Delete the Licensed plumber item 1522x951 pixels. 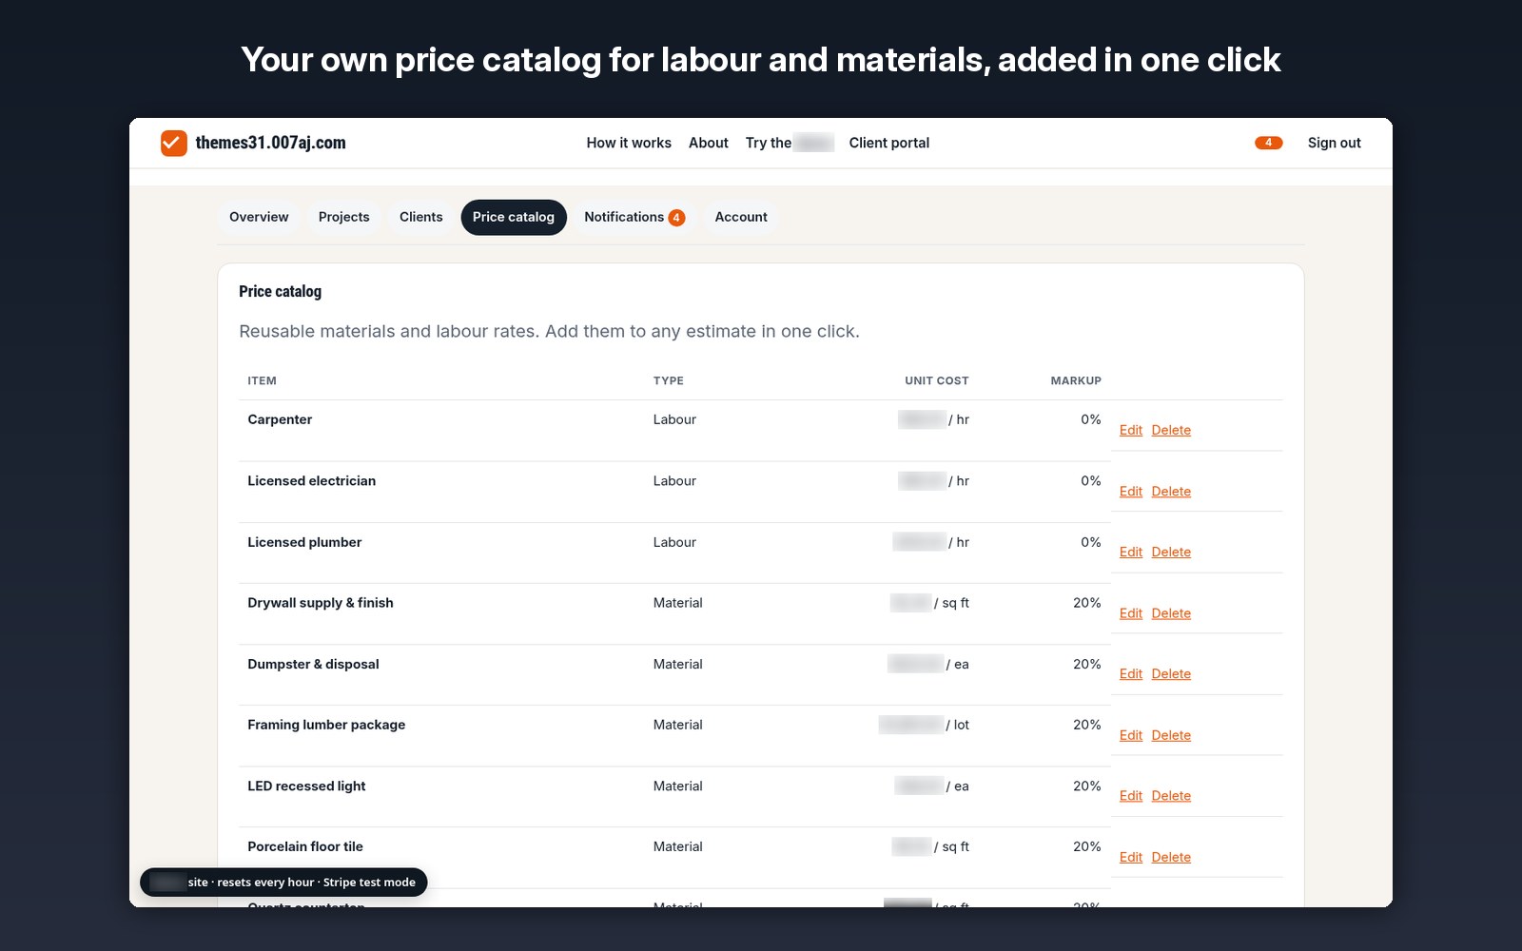pos(1171,553)
